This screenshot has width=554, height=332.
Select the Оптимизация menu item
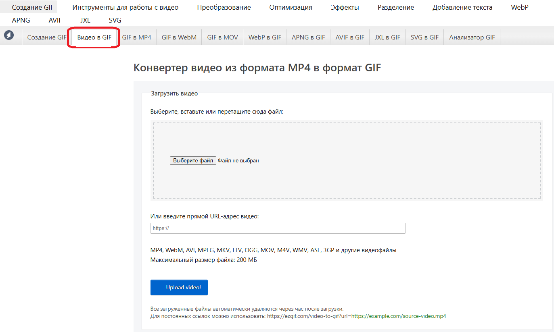291,7
